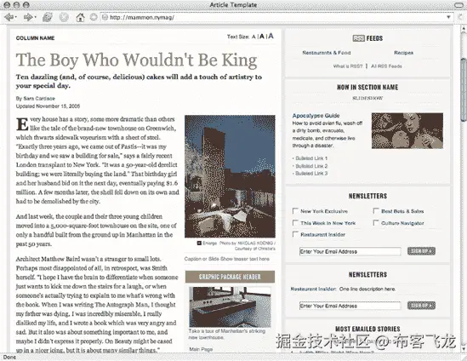Click the toolbar toggle pill in title bar
This screenshot has height=361, width=467.
coord(460,5)
